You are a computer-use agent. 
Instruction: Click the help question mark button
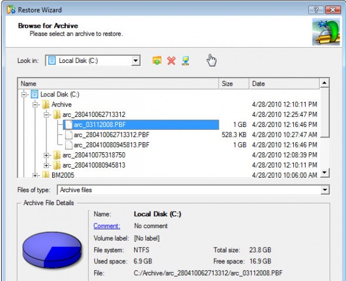click(x=316, y=10)
